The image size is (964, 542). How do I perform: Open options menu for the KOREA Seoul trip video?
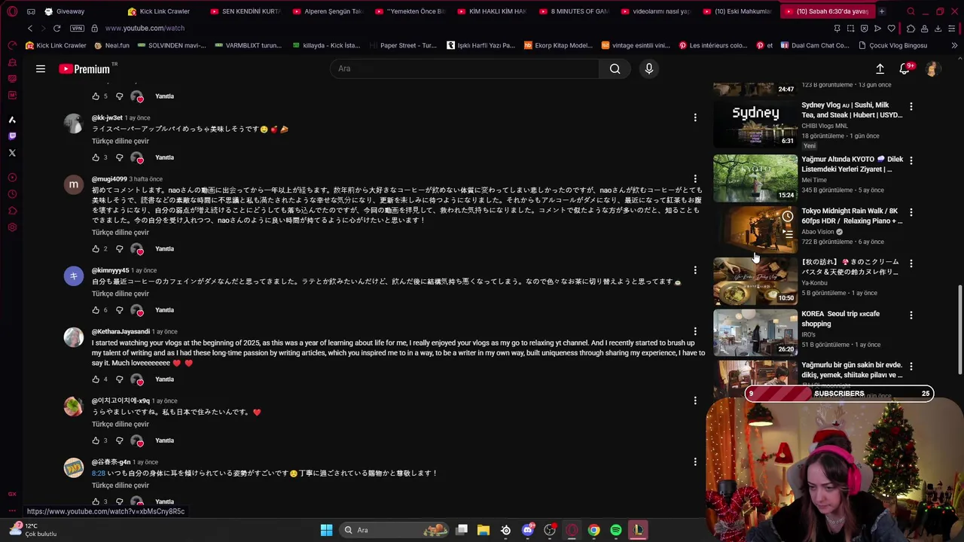[911, 315]
